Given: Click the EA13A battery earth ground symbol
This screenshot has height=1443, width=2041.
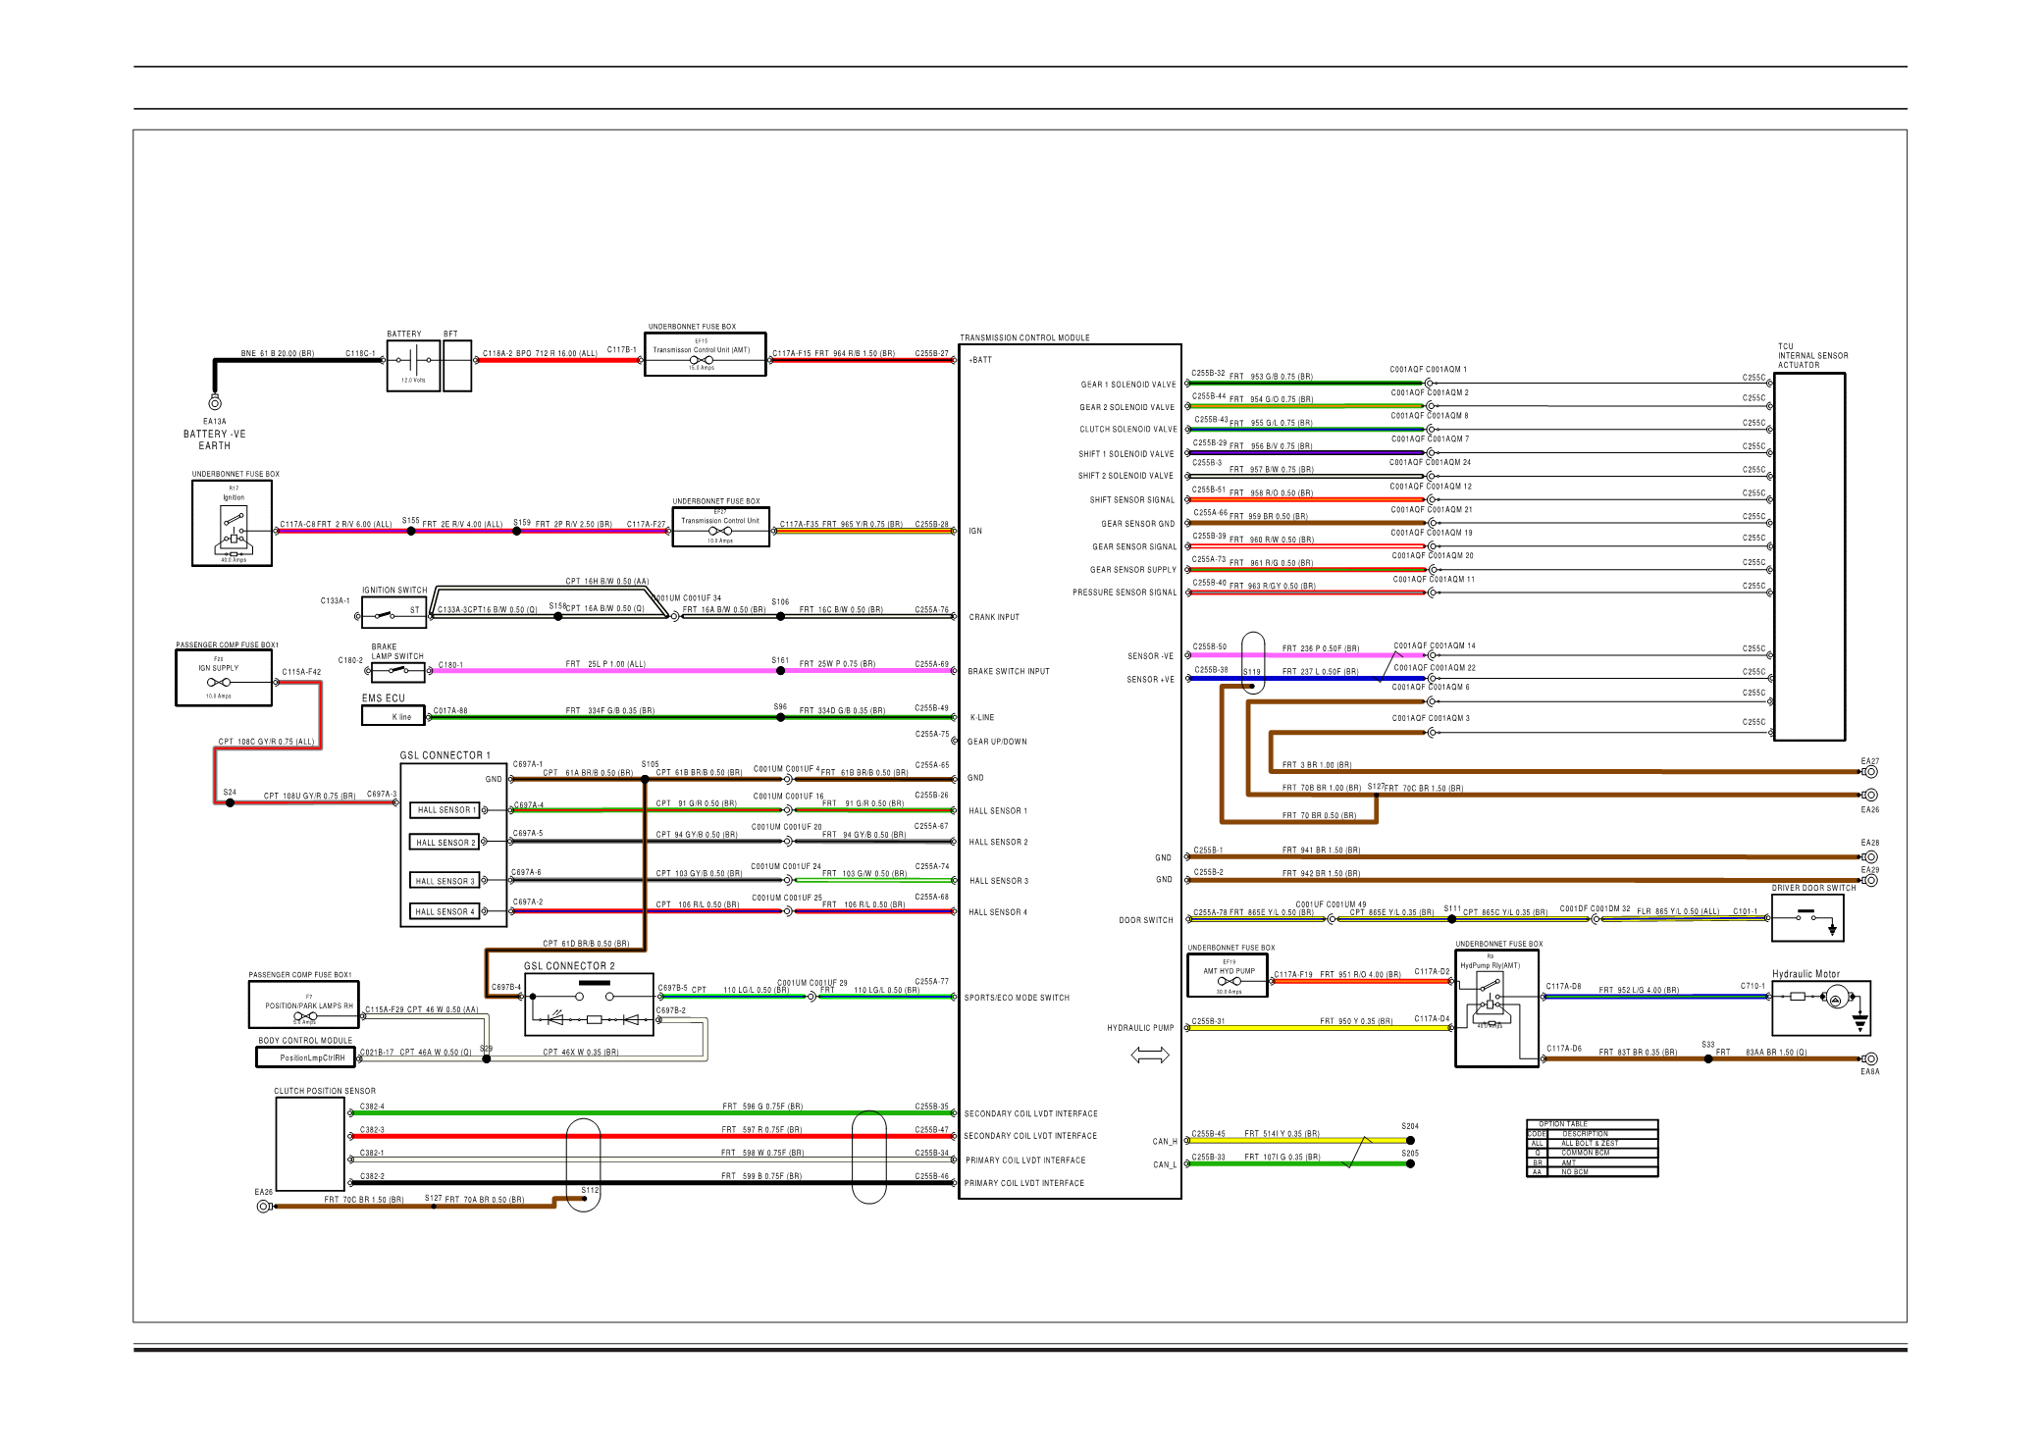Looking at the screenshot, I should coord(215,403).
